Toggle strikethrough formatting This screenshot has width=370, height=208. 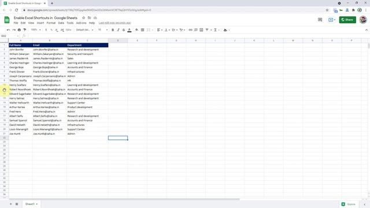(124, 30)
